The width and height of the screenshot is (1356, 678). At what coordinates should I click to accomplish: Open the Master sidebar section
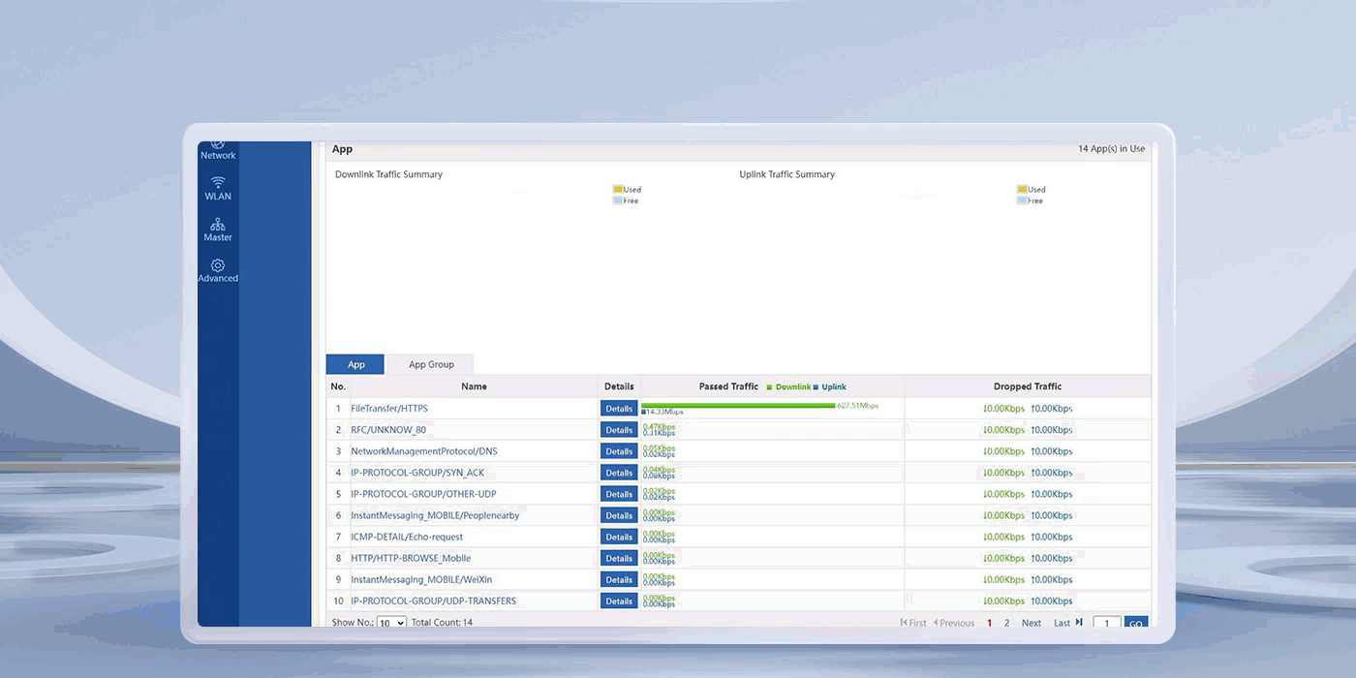pyautogui.click(x=218, y=230)
